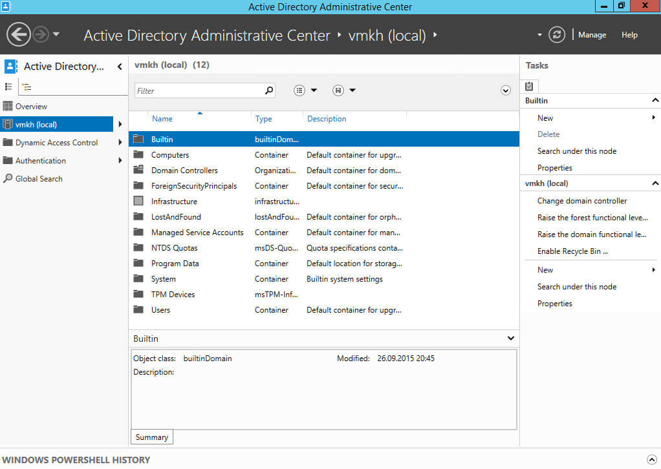Select Domain Controllers organizational unit icon
661x469 pixels.
coord(138,170)
